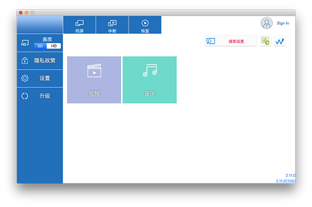312x207 pixels.
Task: Open the 视频 video tile
Action: click(x=94, y=80)
